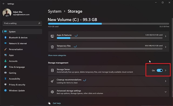Open Storage Sense settings via chevron
The width and height of the screenshot is (173, 106).
[x=165, y=70]
